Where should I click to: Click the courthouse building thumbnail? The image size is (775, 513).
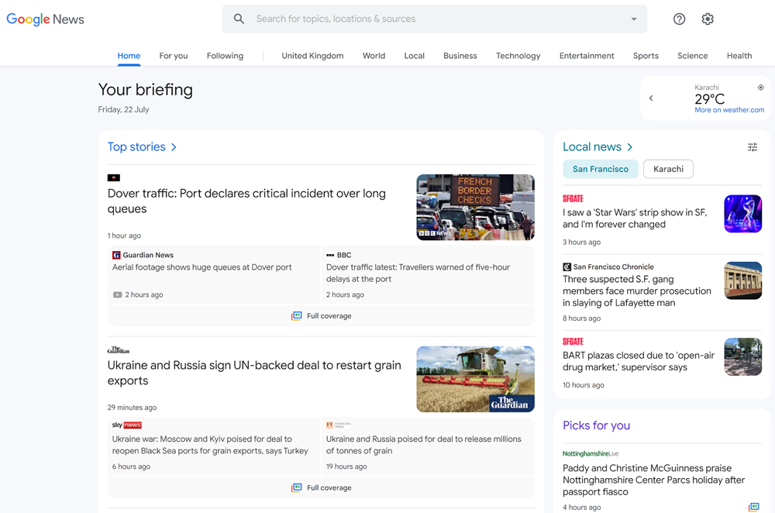point(743,281)
